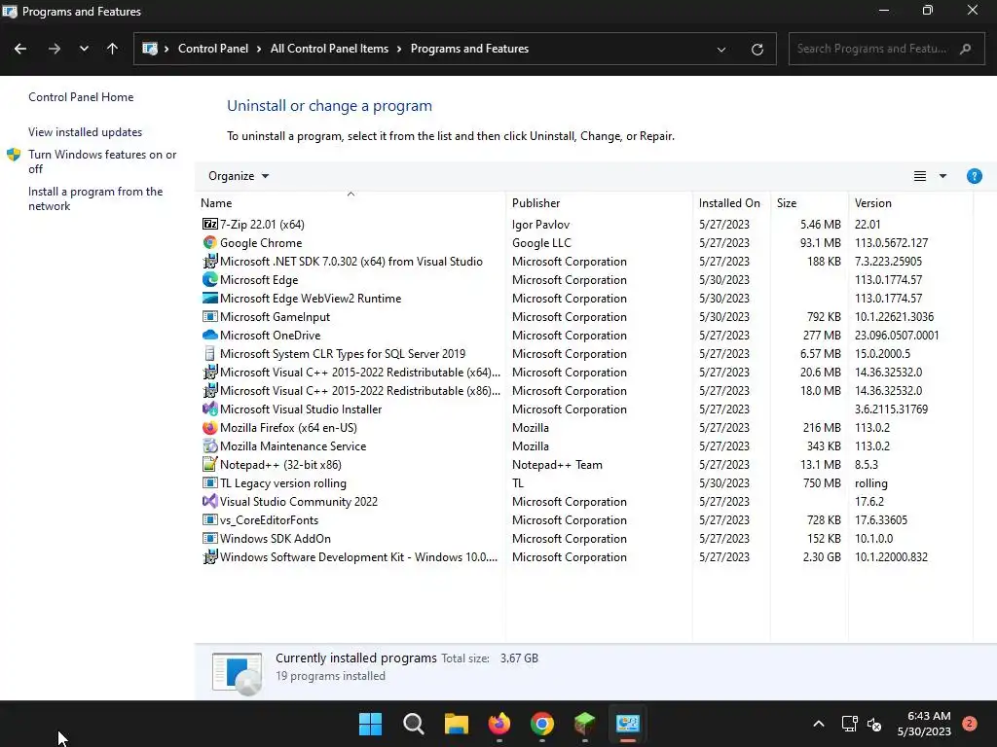Viewport: 997px width, 747px height.
Task: Select Windows Software Development Kit entry
Action: 585,556
